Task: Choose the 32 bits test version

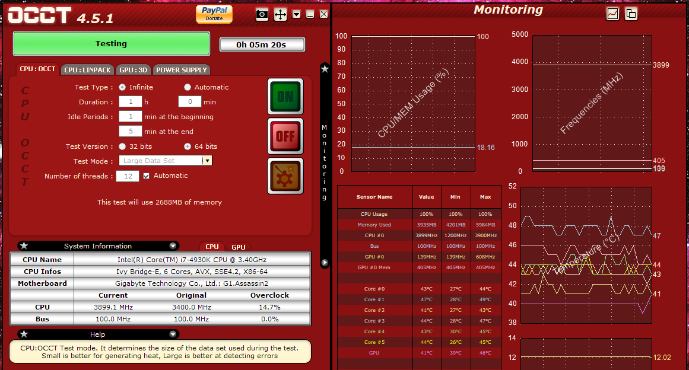Action: coord(122,146)
